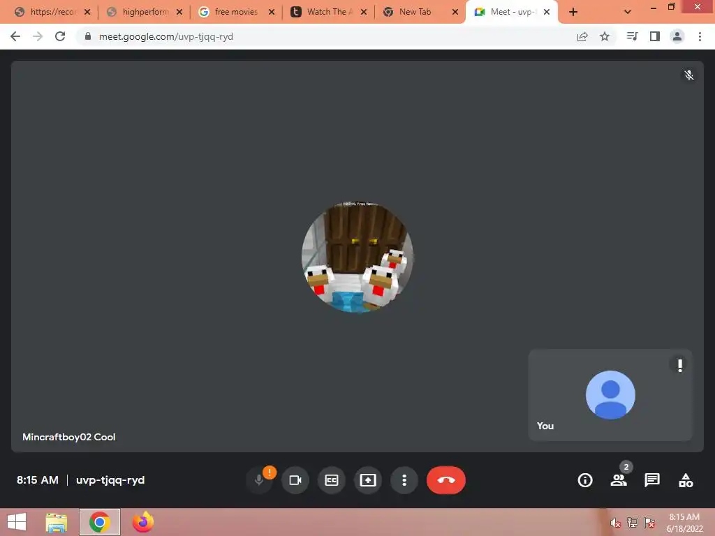Click the Chrome taskbar icon
Screen dimensions: 715x536
tap(99, 522)
